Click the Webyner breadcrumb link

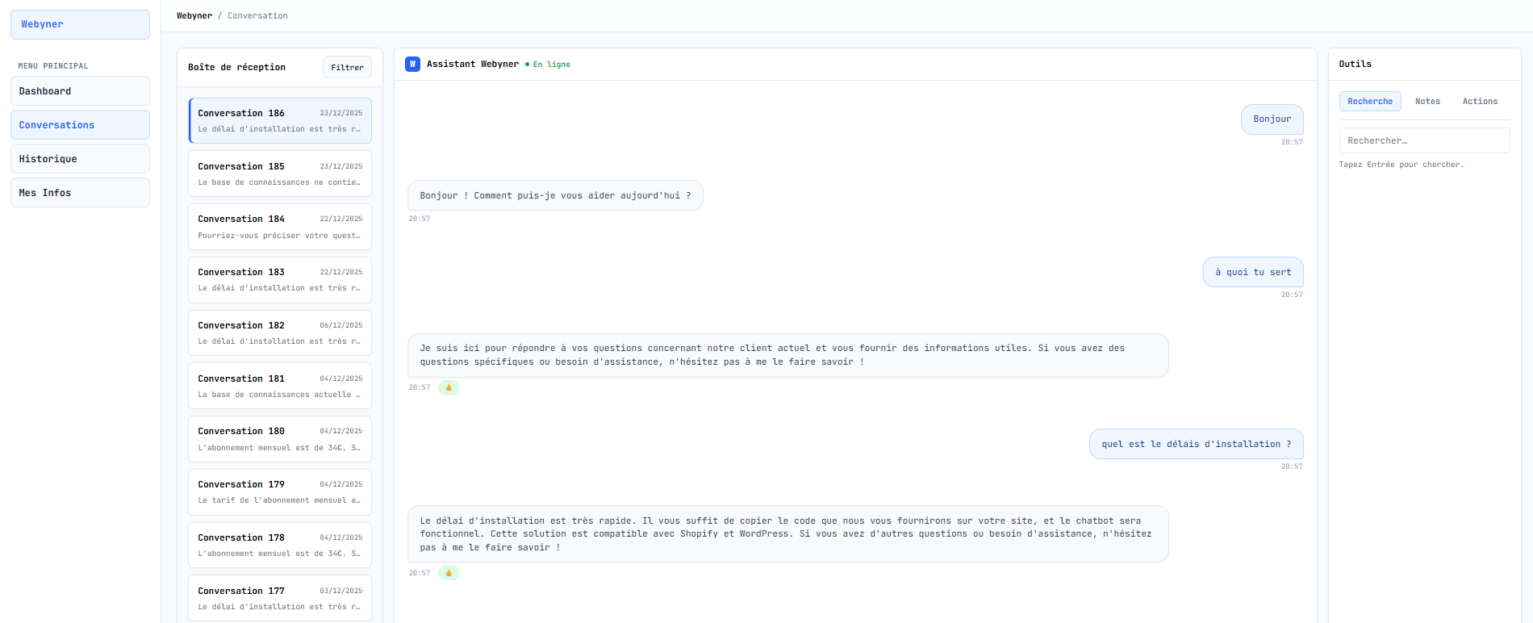click(194, 15)
